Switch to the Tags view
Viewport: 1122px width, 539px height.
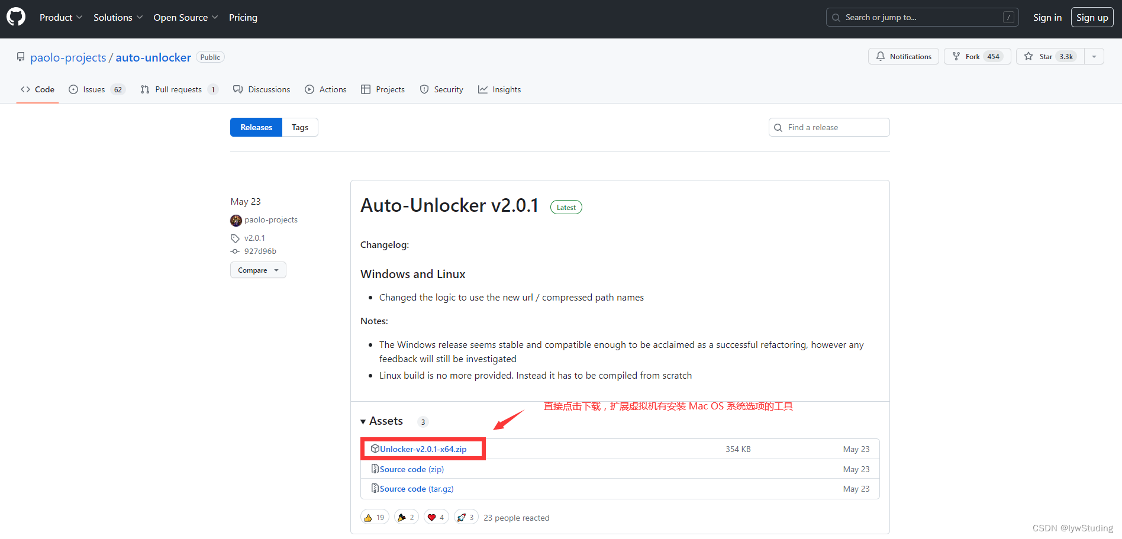[300, 127]
